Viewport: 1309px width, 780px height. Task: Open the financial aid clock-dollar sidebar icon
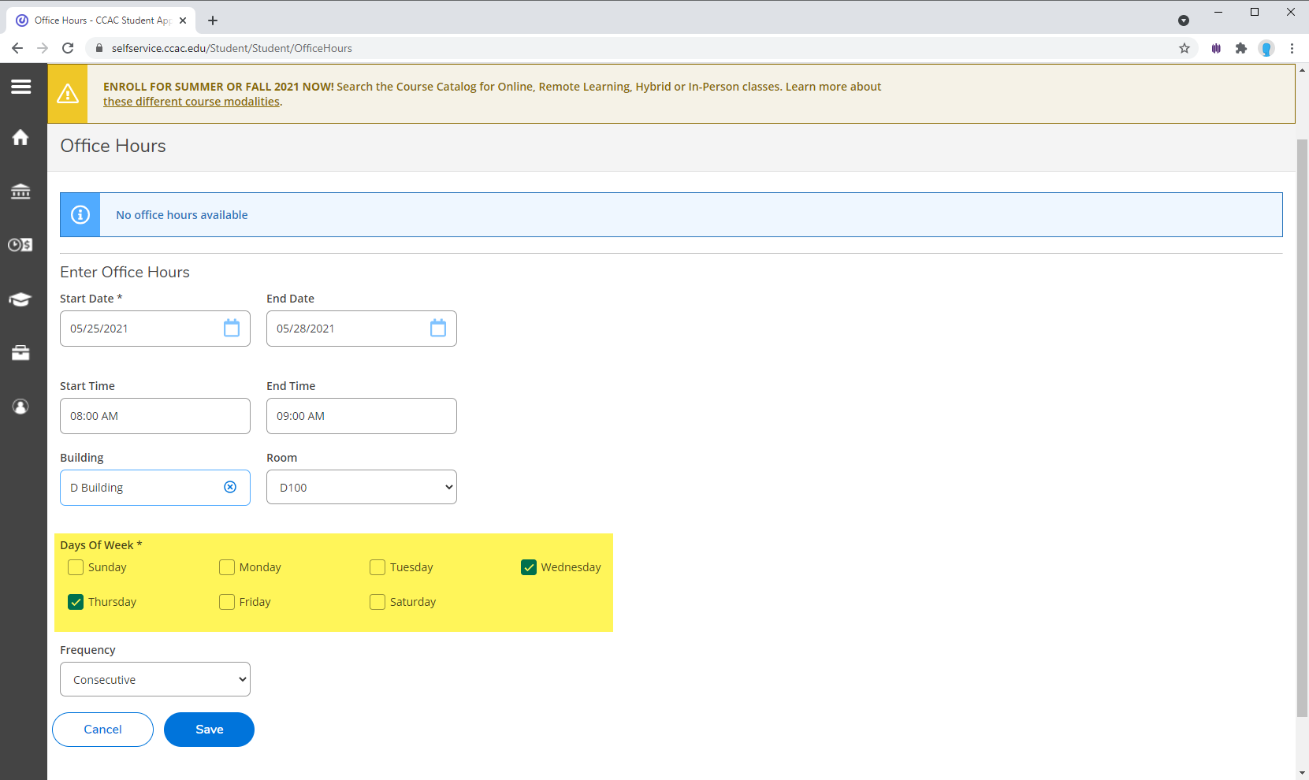click(20, 245)
